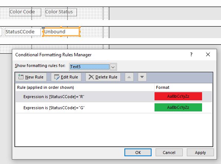Move rule down with the down arrow
221x164 pixels.
pos(142,77)
